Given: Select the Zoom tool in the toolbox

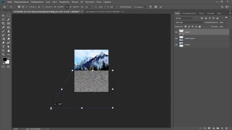Looking at the screenshot, I should point(3,55).
